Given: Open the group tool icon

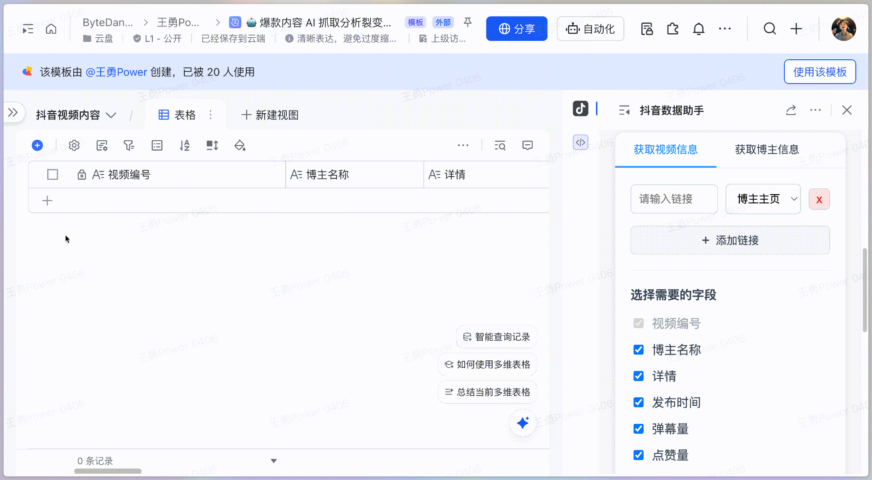Looking at the screenshot, I should pyautogui.click(x=157, y=145).
